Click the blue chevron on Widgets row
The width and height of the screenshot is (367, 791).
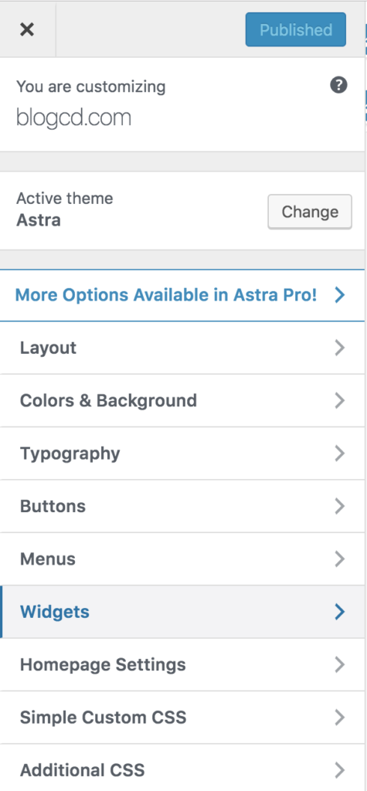click(x=340, y=612)
